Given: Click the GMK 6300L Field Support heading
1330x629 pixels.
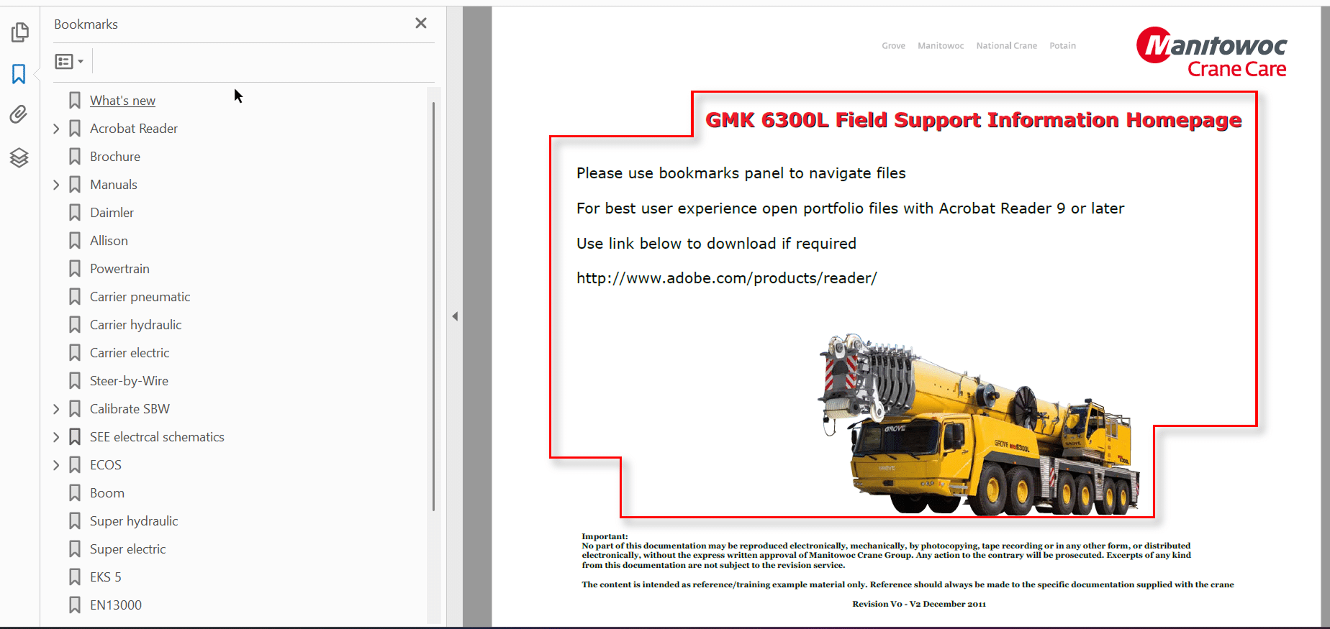Looking at the screenshot, I should pyautogui.click(x=974, y=120).
